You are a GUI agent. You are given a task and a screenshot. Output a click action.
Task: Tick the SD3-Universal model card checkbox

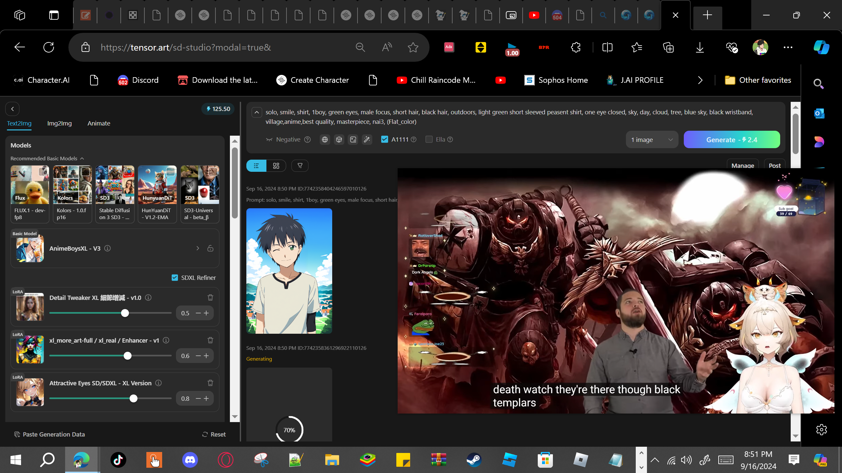click(213, 171)
